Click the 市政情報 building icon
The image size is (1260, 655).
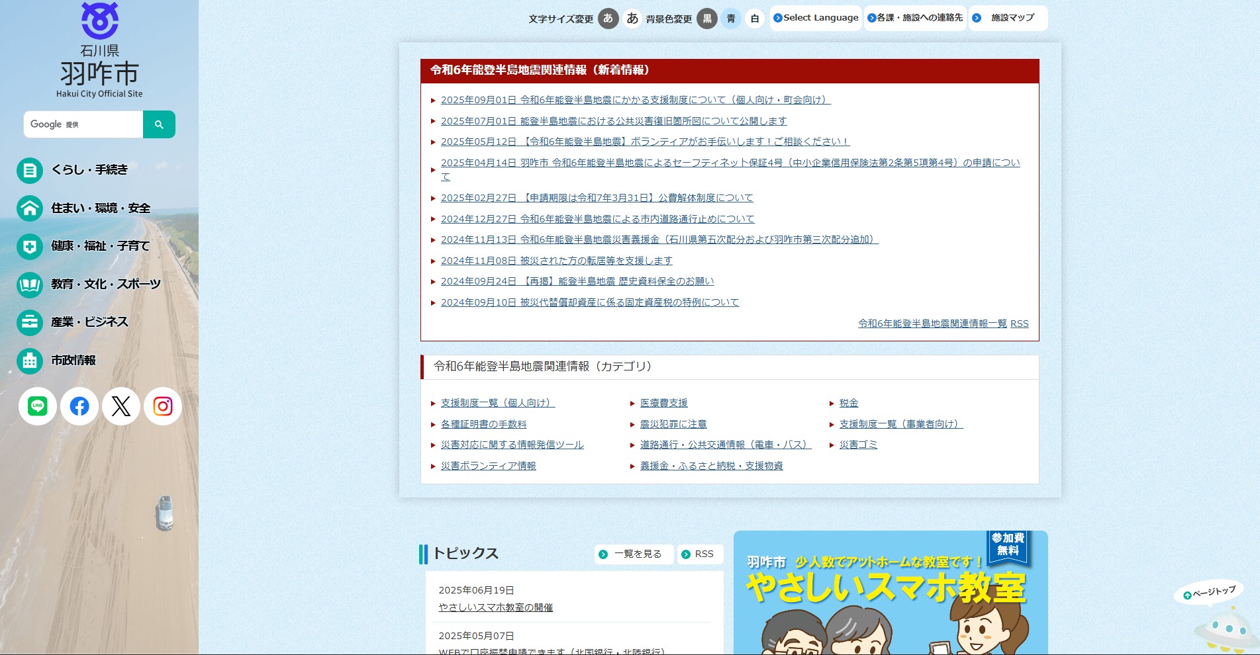pos(30,361)
